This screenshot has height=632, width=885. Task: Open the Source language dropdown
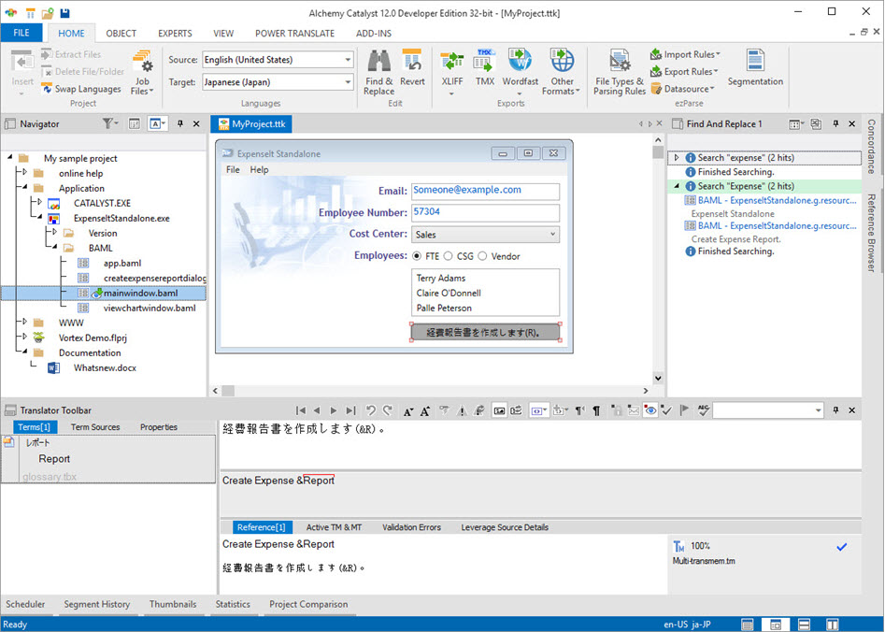[x=348, y=59]
